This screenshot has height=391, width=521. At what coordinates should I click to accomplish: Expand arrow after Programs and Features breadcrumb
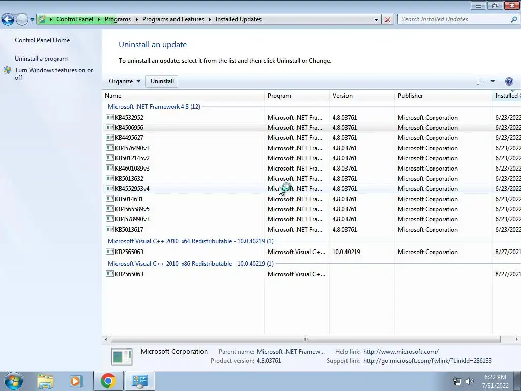210,19
